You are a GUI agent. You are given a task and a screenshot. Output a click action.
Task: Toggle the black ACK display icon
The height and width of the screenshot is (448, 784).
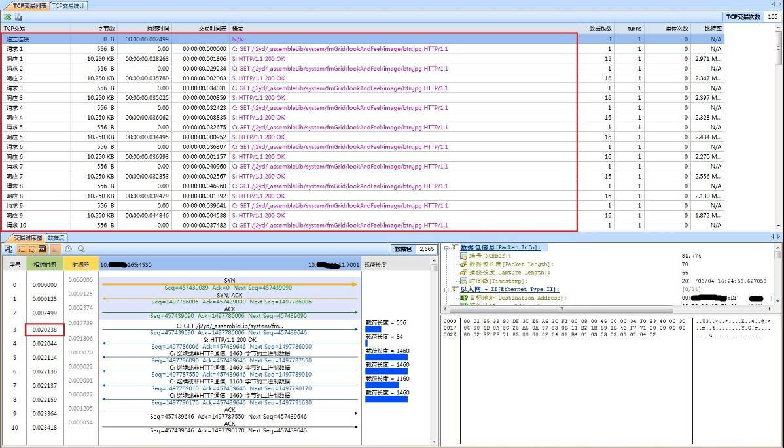click(43, 249)
